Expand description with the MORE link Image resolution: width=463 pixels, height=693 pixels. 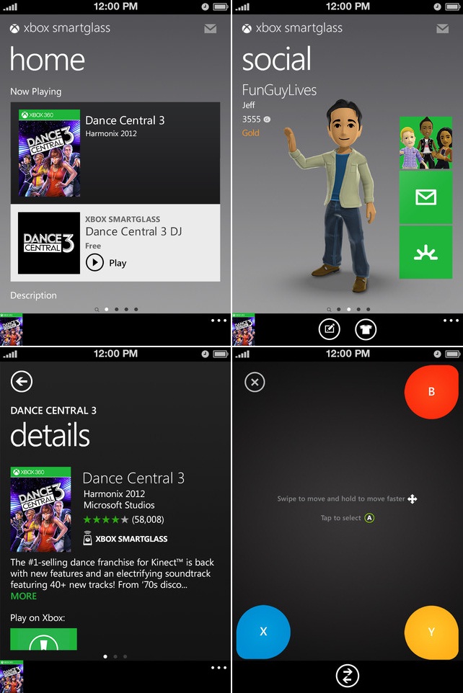(24, 596)
